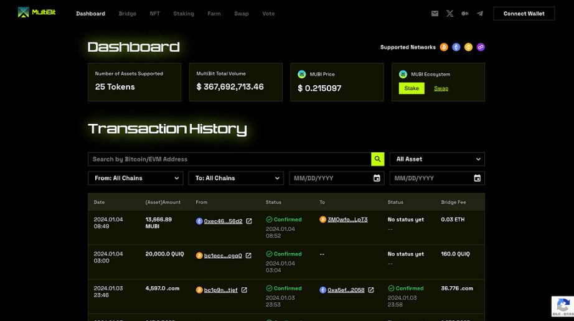Click the 0.03 ETH bridge fee
The height and width of the screenshot is (321, 574).
pos(453,220)
